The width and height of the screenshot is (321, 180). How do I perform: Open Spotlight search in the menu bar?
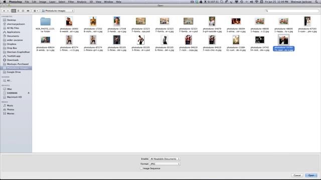point(316,2)
